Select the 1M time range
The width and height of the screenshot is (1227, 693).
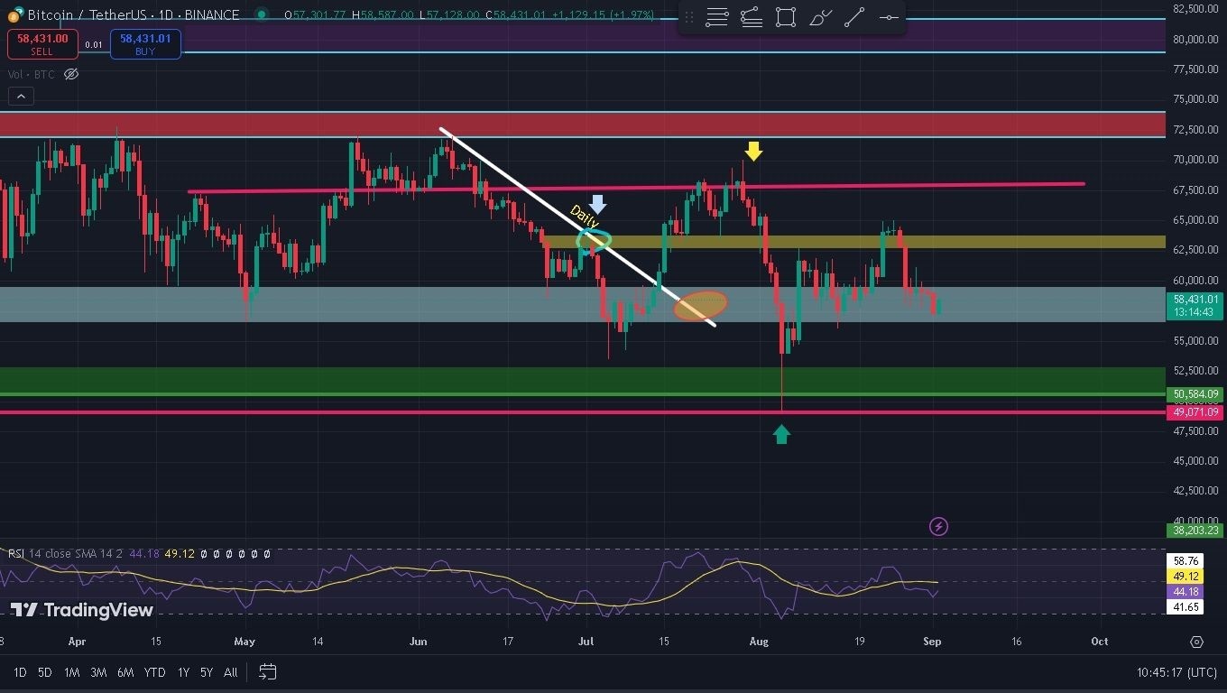pos(71,671)
